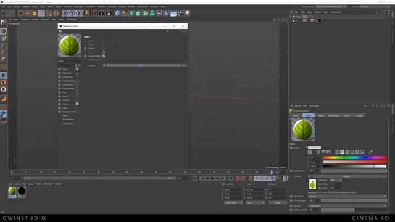Switch to the Basic tab in Attributes
Viewport: 395px width, 222px height.
click(296, 115)
